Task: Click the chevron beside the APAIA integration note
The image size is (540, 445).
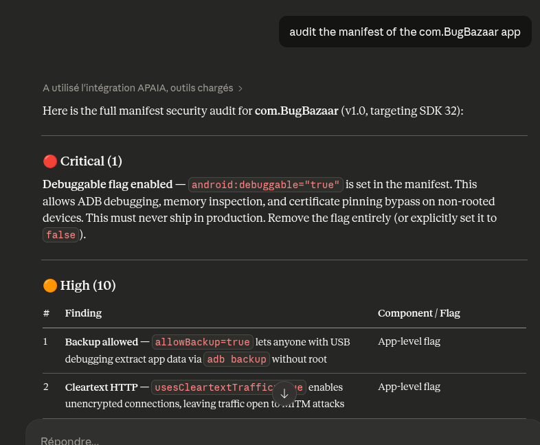Action: coord(240,89)
